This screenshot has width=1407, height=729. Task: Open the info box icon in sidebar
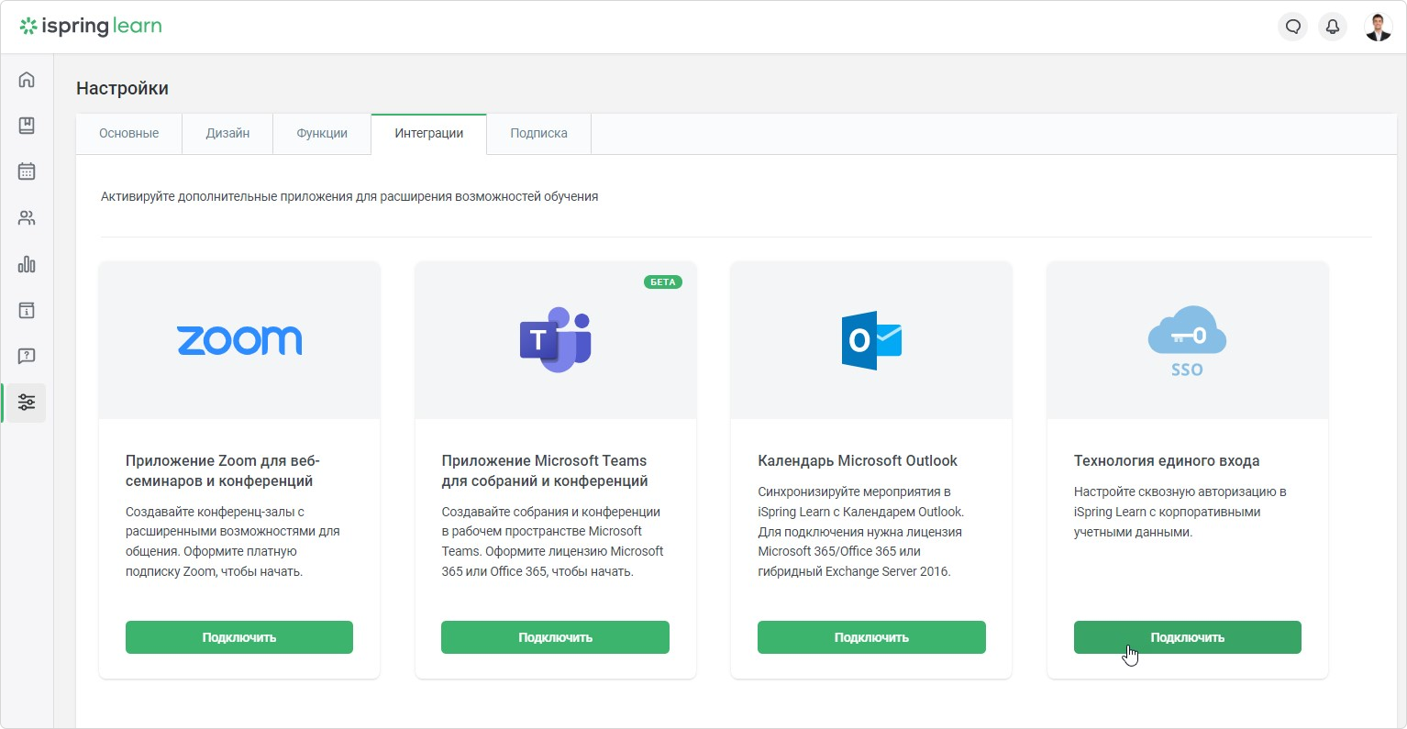[x=27, y=310]
